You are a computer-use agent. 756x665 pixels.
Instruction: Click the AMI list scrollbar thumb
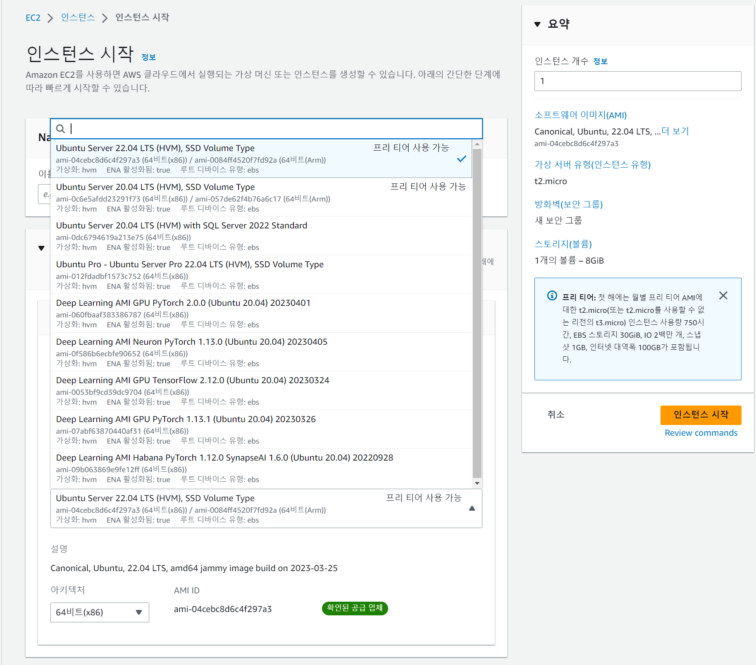pyautogui.click(x=477, y=313)
